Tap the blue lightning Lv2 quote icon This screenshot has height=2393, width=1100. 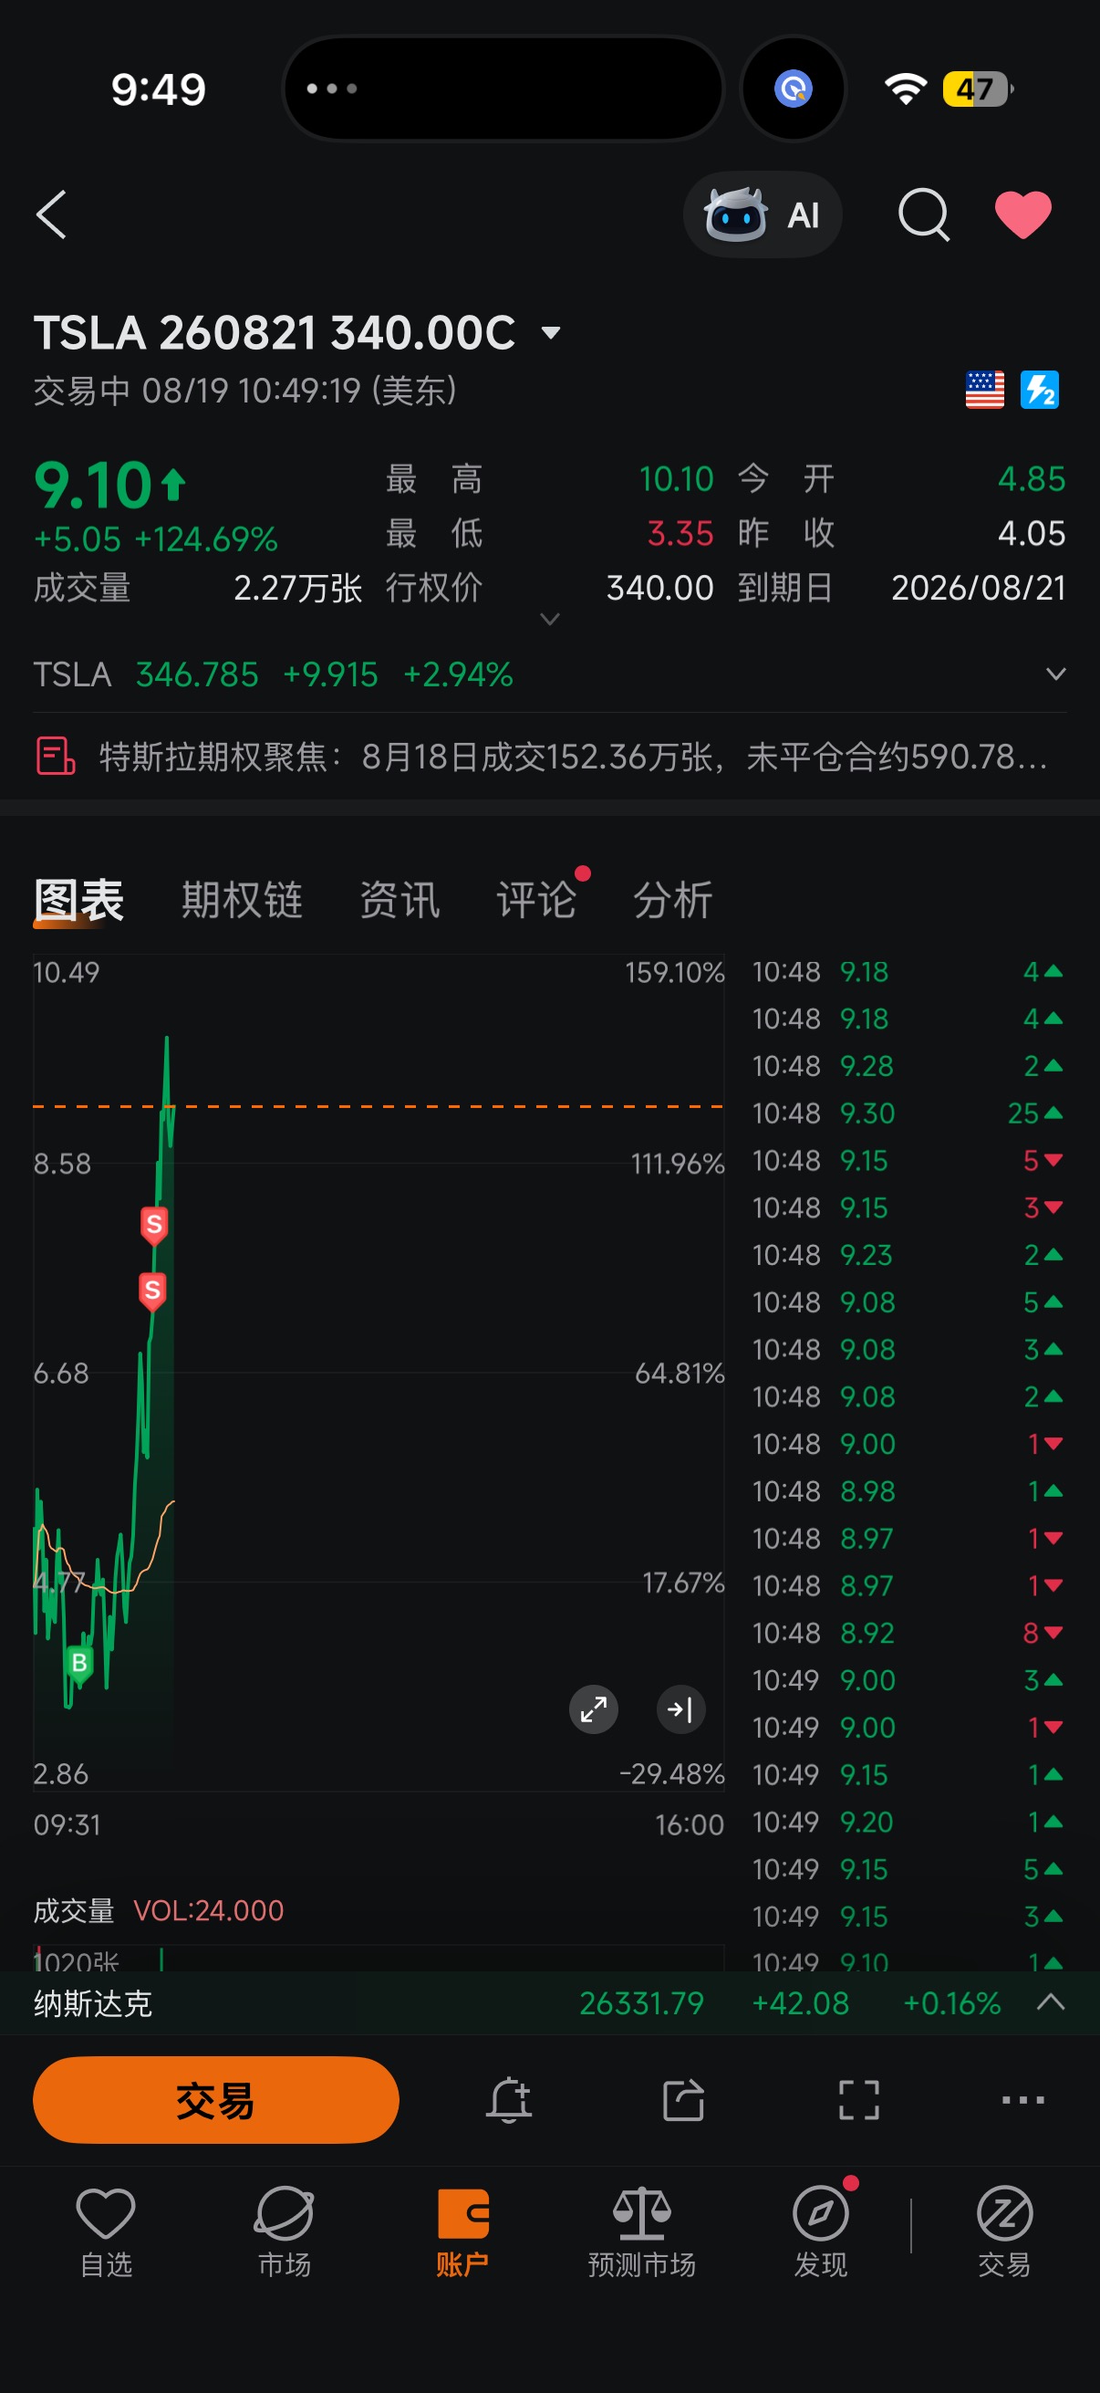tap(1040, 389)
